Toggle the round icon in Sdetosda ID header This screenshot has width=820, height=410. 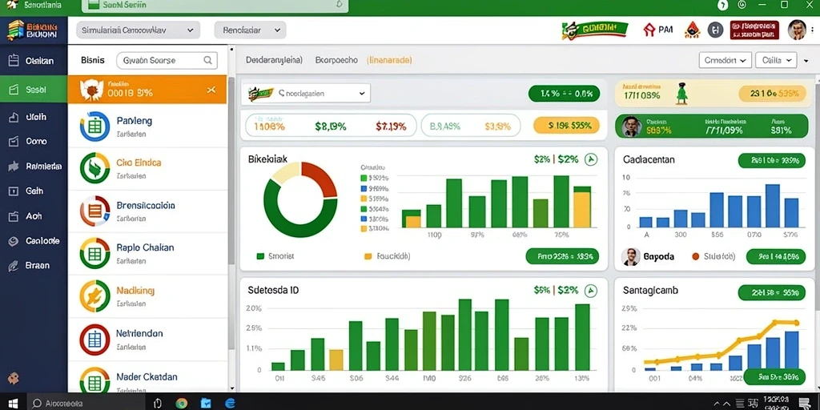click(x=590, y=290)
